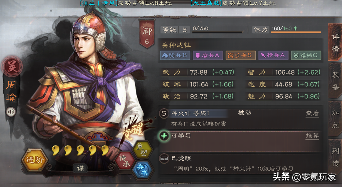Choose the 枪兵A troop type
This screenshot has height=187, width=342.
273,55
